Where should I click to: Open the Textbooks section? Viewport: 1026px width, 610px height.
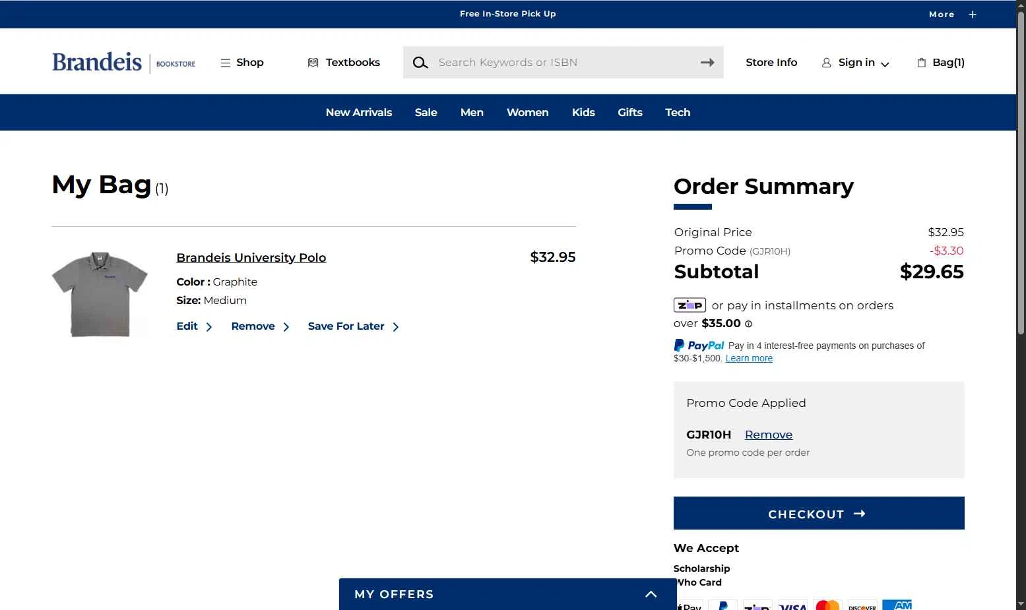pyautogui.click(x=344, y=63)
